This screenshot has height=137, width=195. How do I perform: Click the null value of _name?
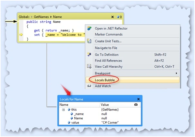pyautogui.click(x=104, y=114)
